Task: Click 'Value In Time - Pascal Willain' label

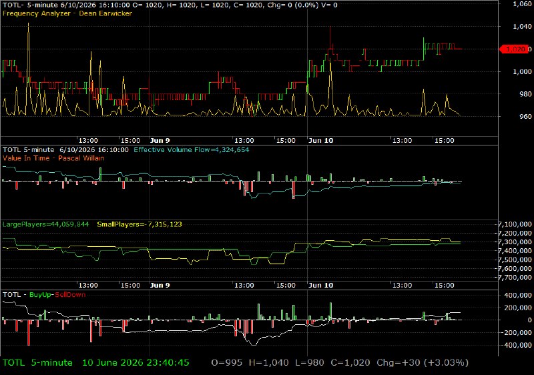Action: (53, 158)
